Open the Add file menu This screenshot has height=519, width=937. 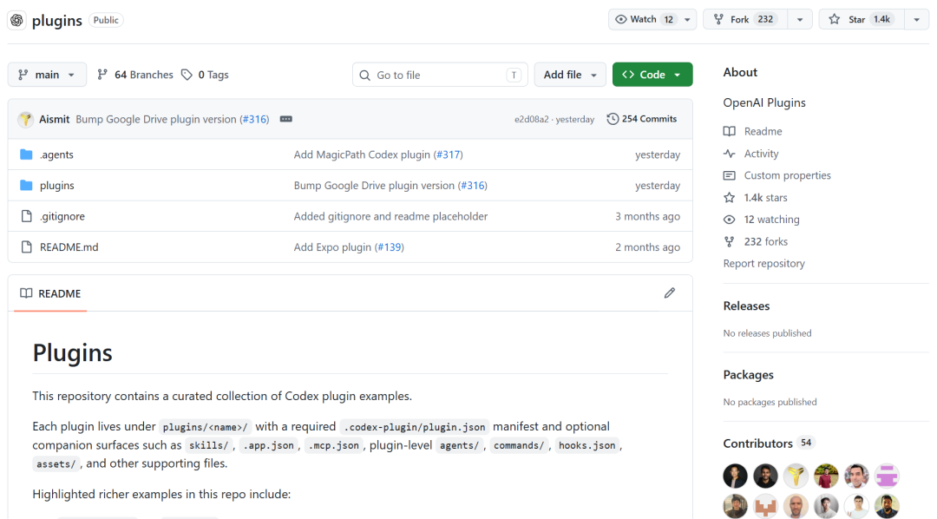(569, 75)
